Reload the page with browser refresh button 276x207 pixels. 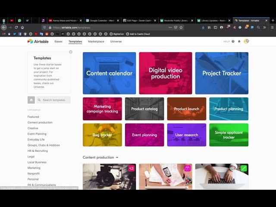coord(16,27)
